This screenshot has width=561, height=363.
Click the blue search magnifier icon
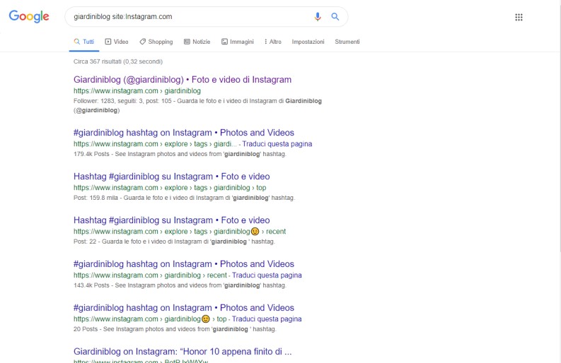coord(335,16)
